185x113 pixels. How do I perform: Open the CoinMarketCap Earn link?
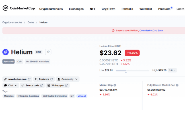click(151, 31)
